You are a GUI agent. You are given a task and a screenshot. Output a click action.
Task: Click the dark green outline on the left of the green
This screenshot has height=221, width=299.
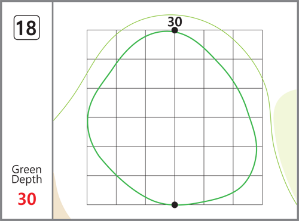(88, 119)
